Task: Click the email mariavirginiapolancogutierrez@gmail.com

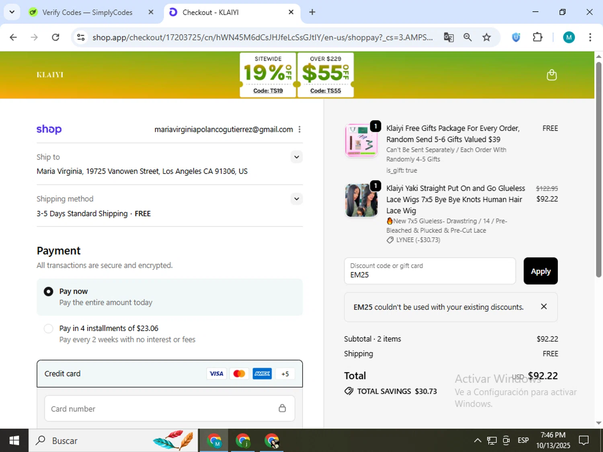Action: (x=224, y=129)
